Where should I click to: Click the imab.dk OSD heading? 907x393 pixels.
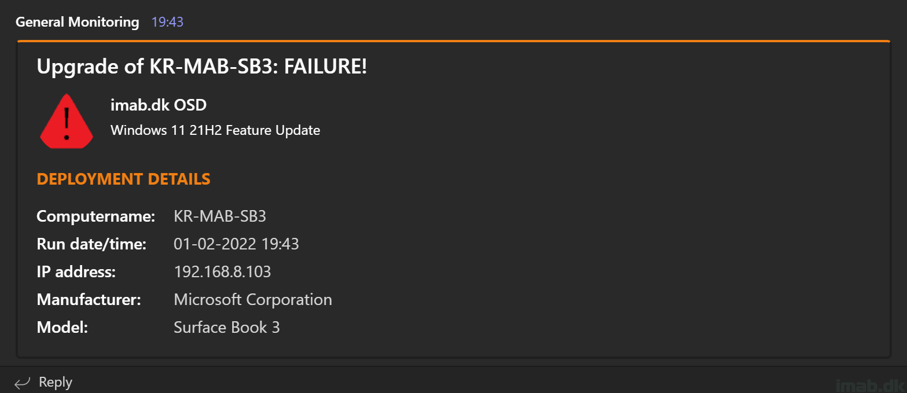[159, 105]
